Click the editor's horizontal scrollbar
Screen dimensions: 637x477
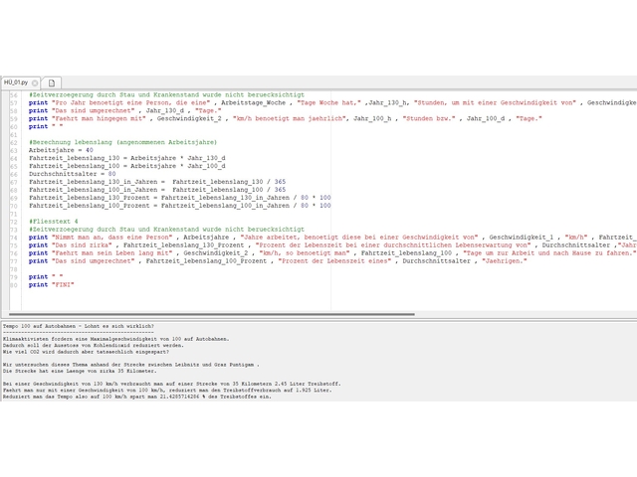[212, 314]
